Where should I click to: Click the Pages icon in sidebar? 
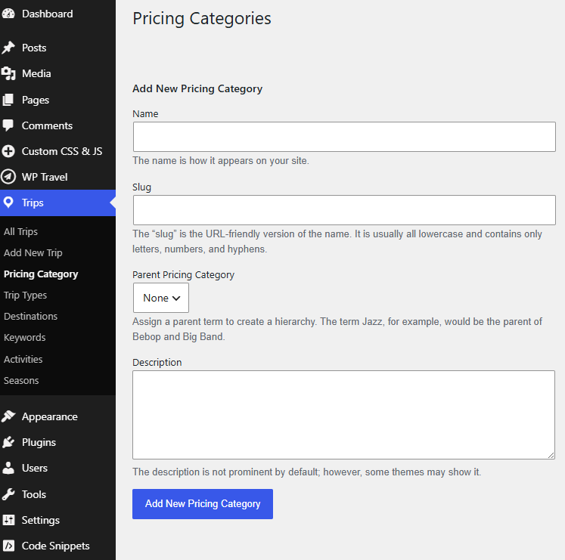point(8,100)
